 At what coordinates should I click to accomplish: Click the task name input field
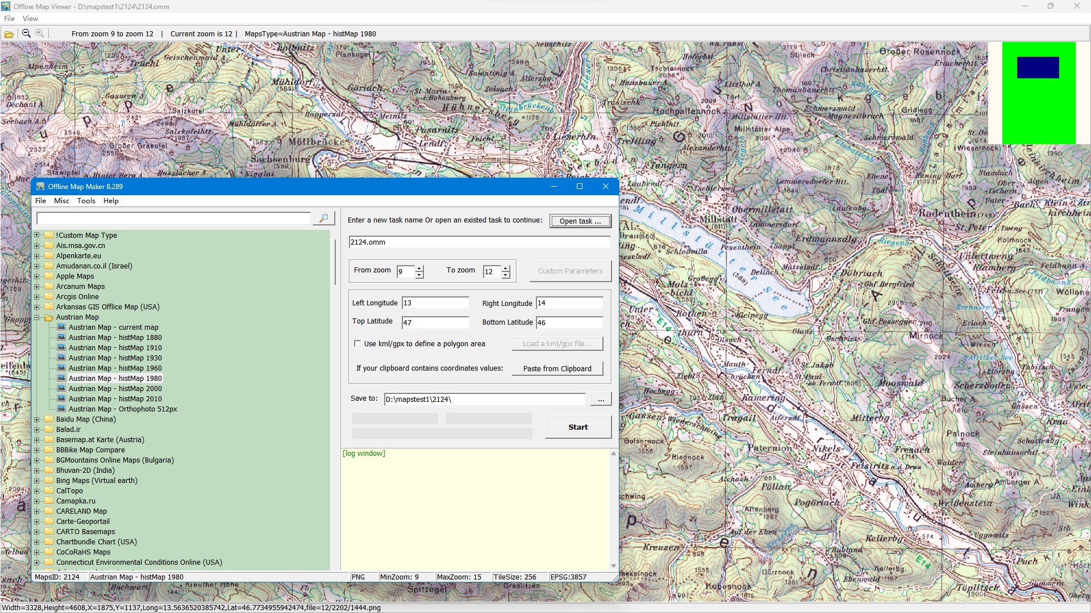480,242
